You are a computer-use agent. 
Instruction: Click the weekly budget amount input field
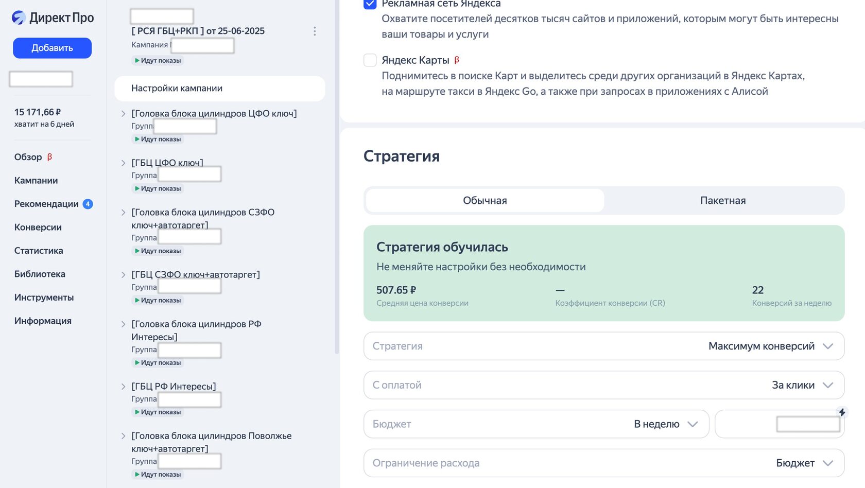coord(780,424)
